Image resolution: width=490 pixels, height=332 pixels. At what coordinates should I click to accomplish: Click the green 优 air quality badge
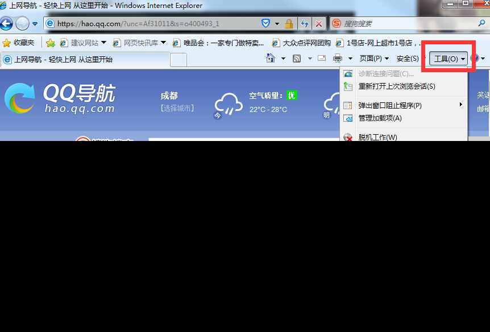coord(292,96)
